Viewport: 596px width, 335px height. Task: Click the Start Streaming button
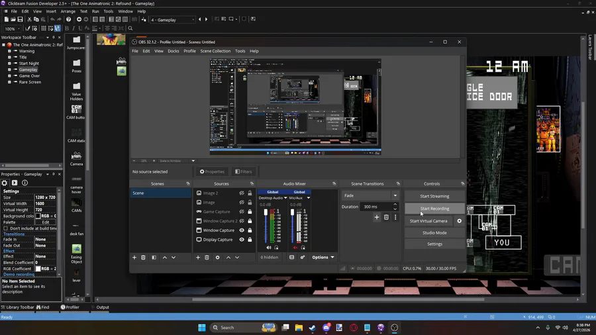click(x=434, y=196)
